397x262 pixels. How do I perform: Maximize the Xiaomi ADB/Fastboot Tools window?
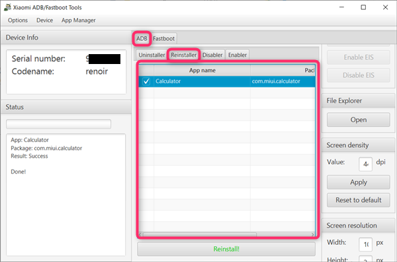[363, 7]
